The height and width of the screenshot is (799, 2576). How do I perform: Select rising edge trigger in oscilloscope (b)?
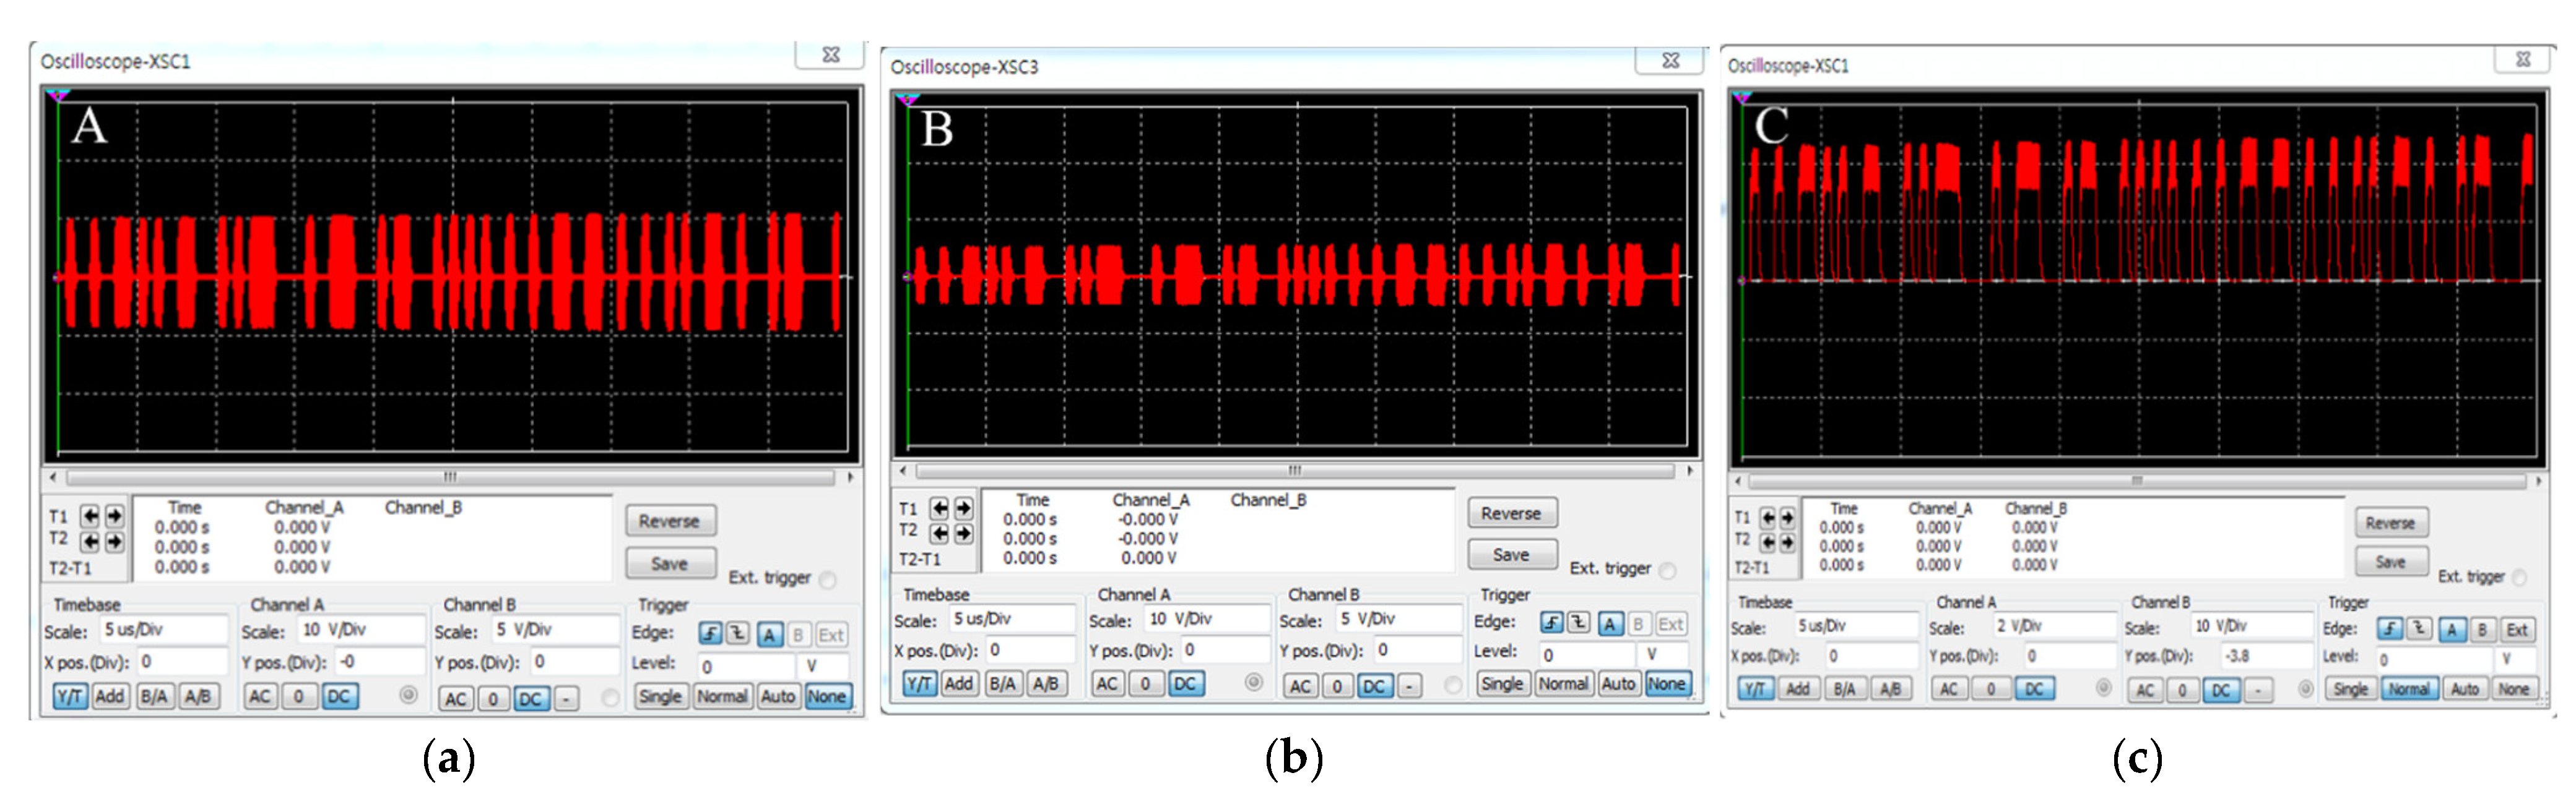[x=1551, y=623]
